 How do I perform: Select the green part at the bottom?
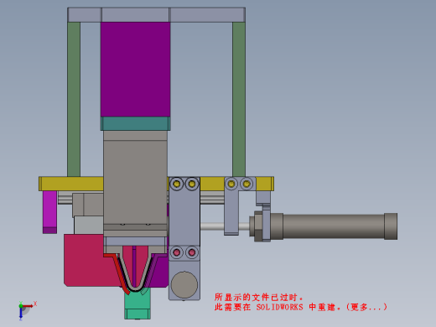138,304
